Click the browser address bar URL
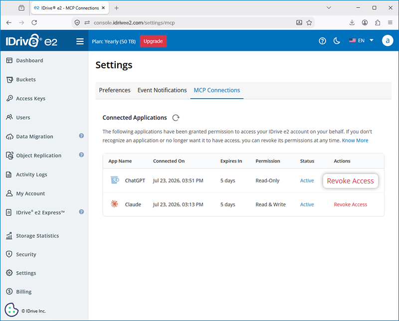Image resolution: width=399 pixels, height=321 pixels. 134,22
